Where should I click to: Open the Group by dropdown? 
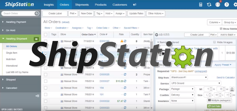230,22
